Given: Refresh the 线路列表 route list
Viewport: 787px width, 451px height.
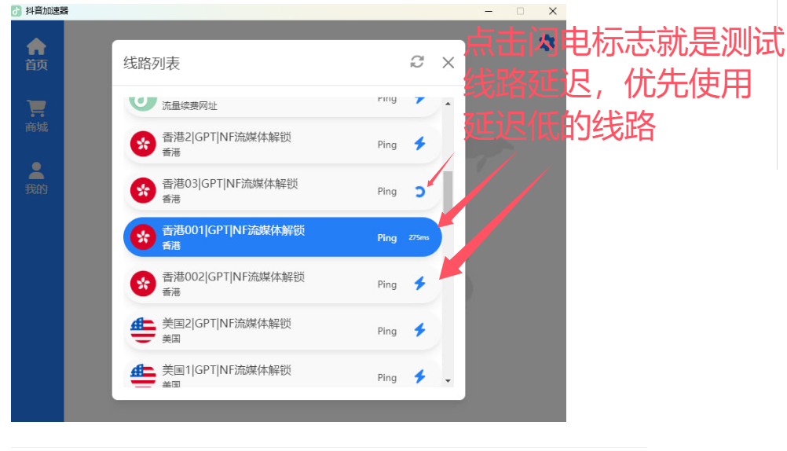Looking at the screenshot, I should [417, 62].
